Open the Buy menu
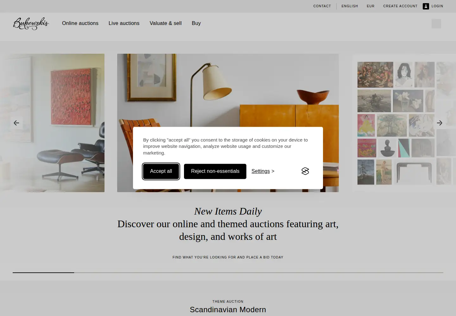456x316 pixels. [x=196, y=23]
